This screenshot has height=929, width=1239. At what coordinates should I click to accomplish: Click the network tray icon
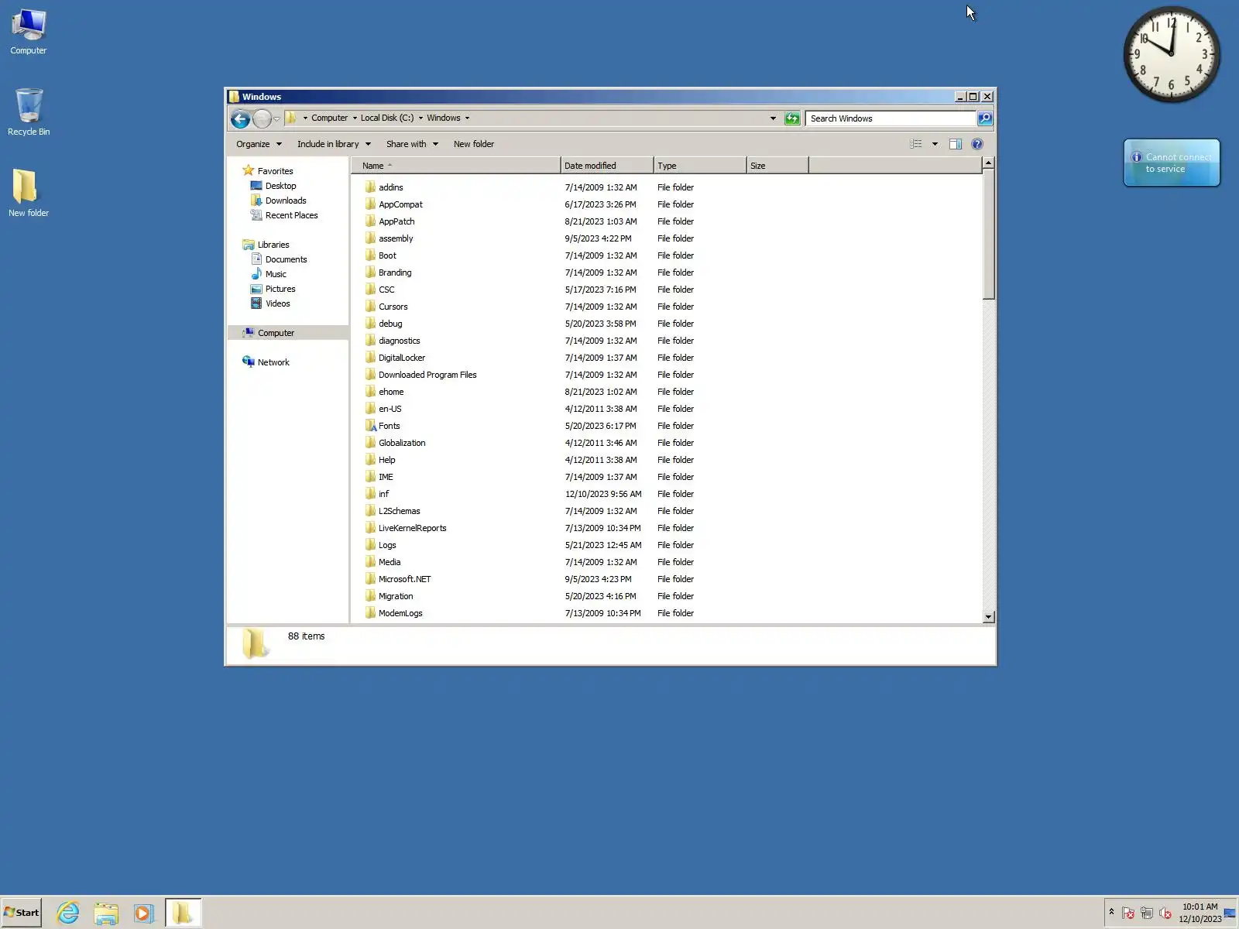[1147, 913]
